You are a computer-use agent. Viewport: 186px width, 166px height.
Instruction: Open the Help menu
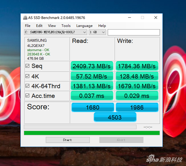(x=102, y=26)
